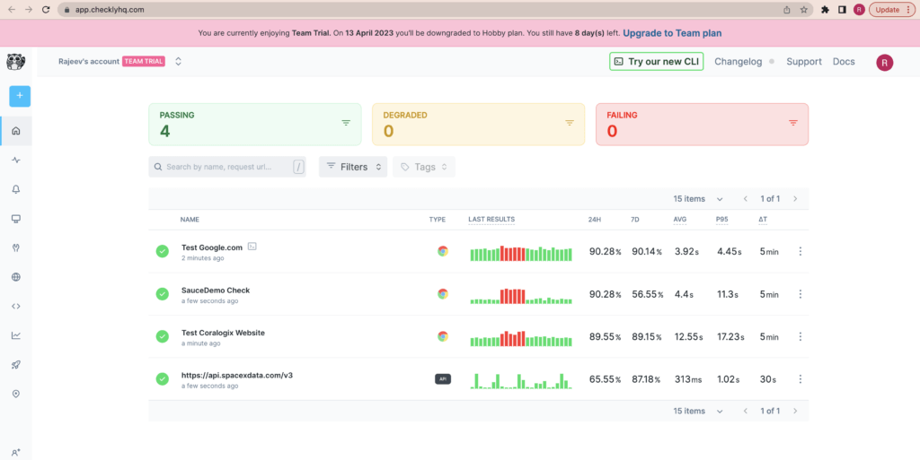Open options menu for Test Google.com row
This screenshot has height=460, width=920.
800,251
